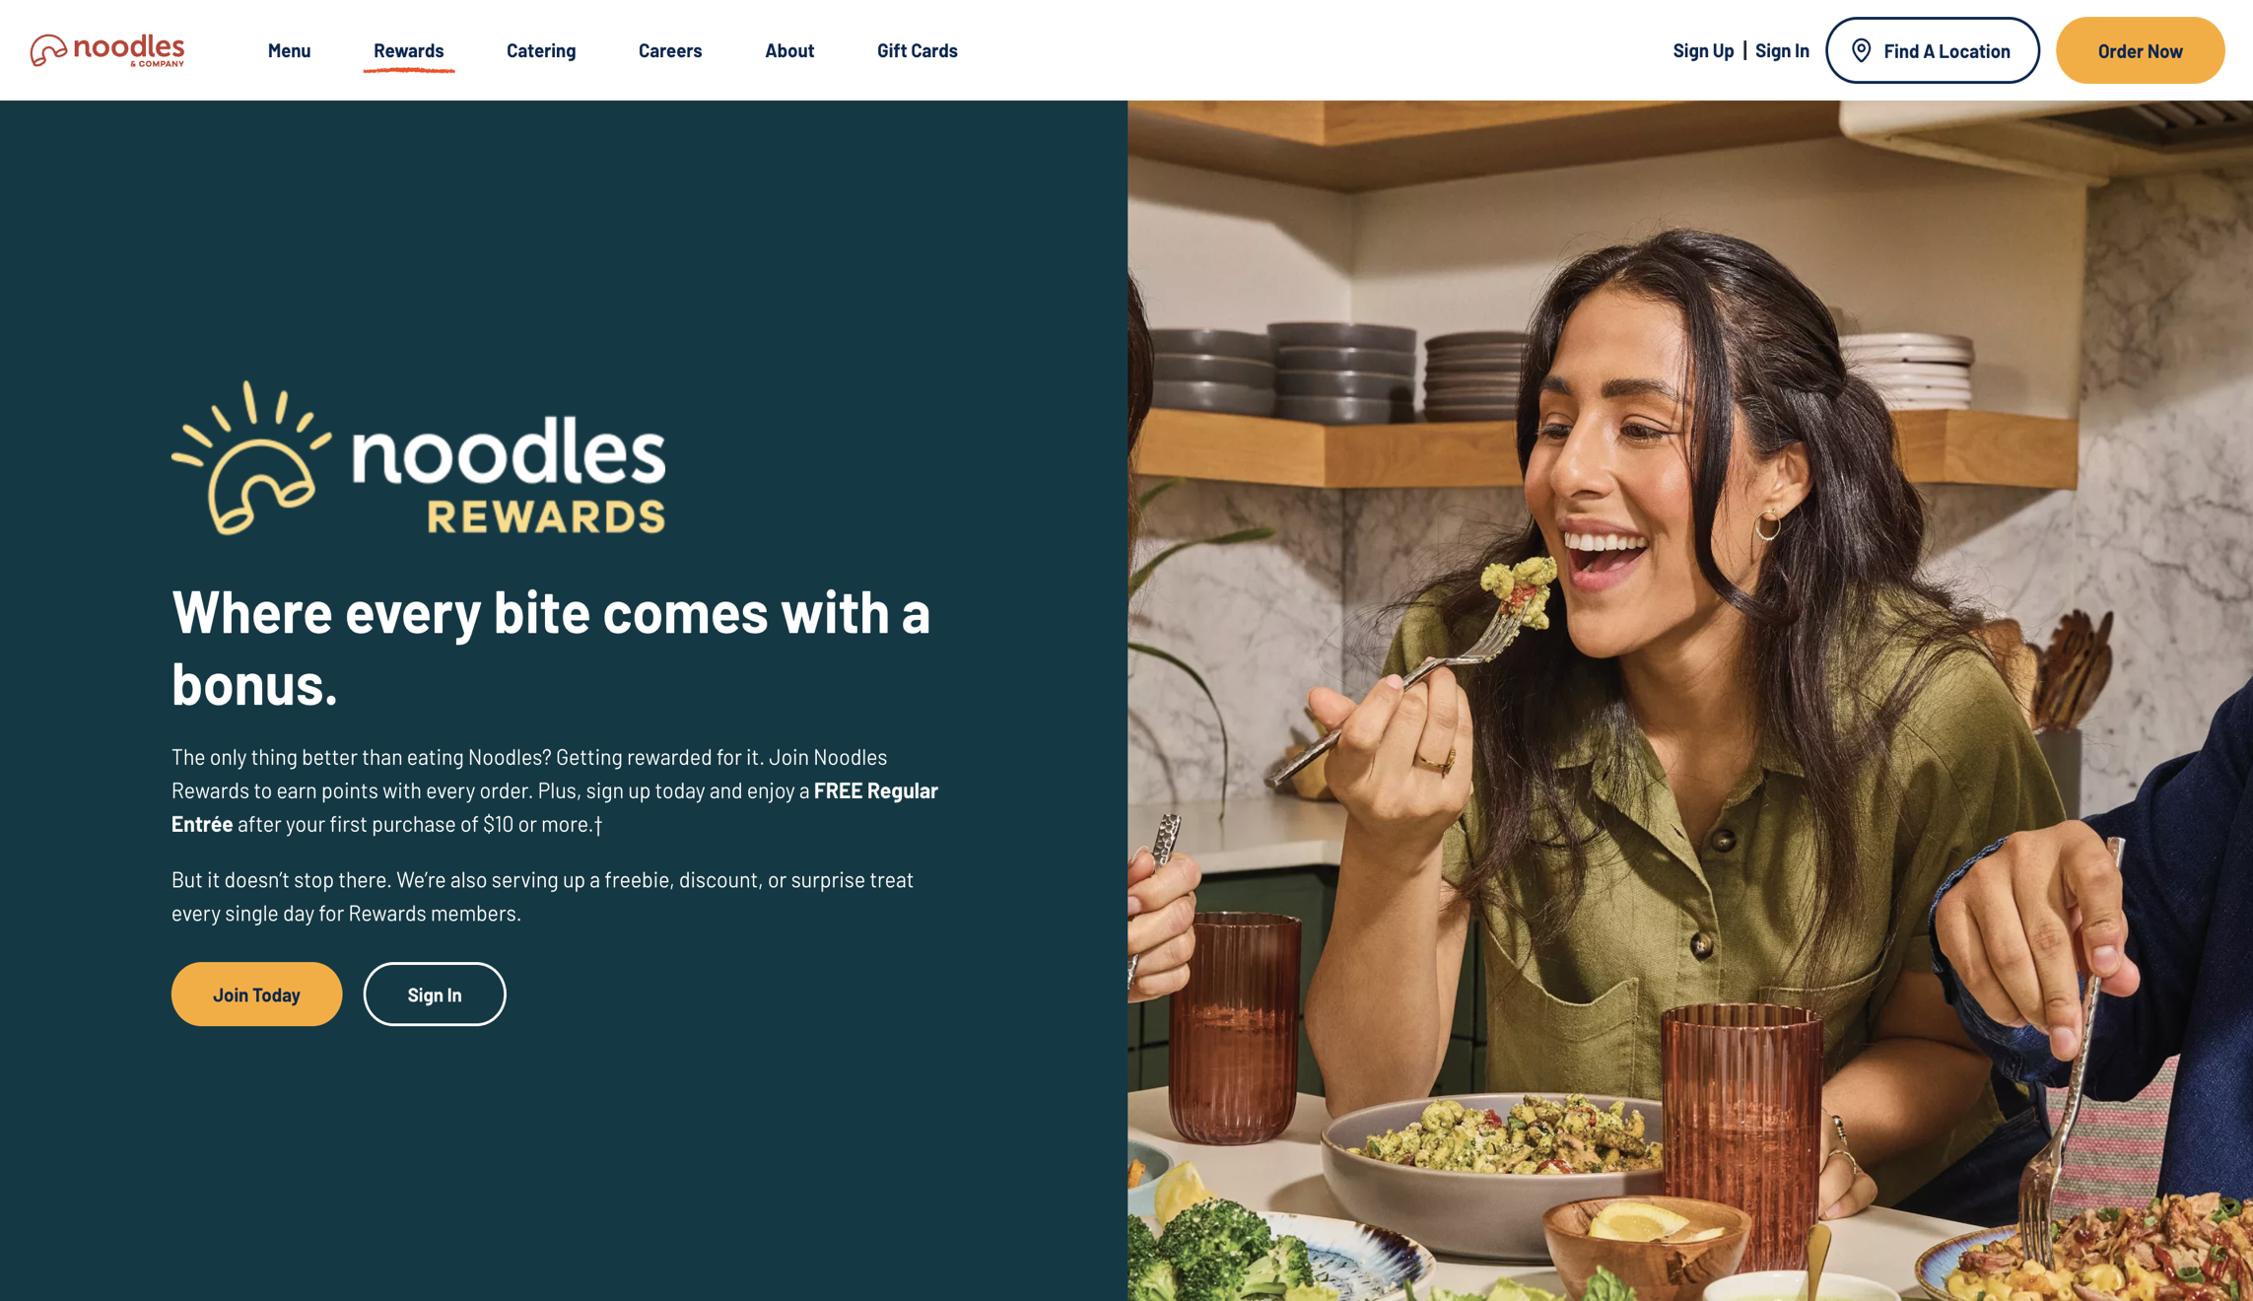Image resolution: width=2253 pixels, height=1301 pixels.
Task: Click the location pin icon
Action: coord(1861,50)
